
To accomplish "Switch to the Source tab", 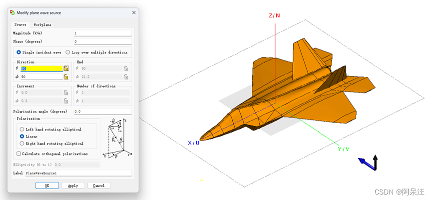I will pyautogui.click(x=20, y=24).
